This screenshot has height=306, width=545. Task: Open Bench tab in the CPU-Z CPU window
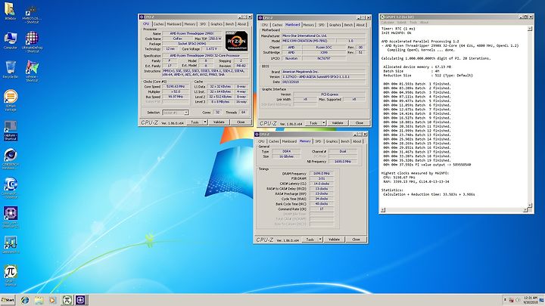pos(230,24)
